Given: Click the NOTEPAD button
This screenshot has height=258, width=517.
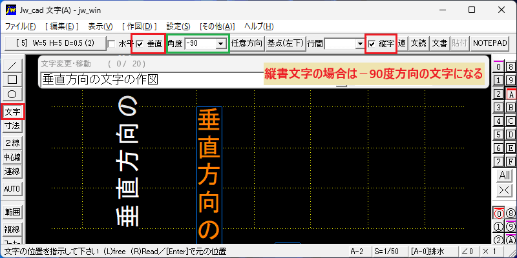Looking at the screenshot, I should click(x=490, y=43).
